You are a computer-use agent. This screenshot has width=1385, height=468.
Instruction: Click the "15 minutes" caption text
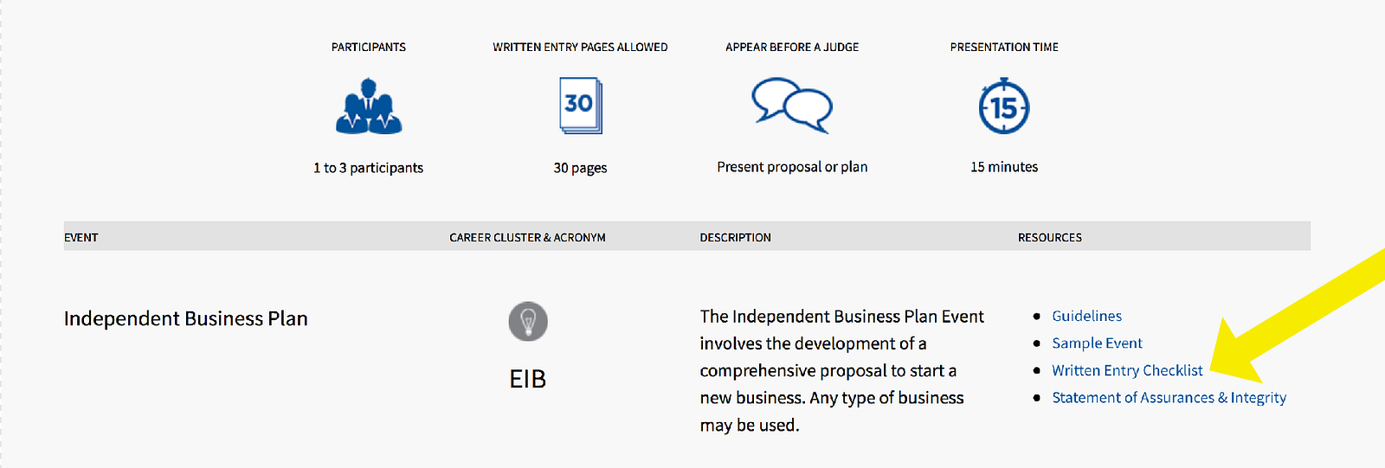click(1003, 167)
